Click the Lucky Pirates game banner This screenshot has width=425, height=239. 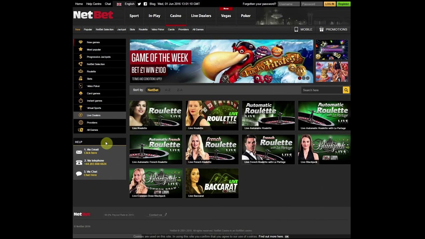[x=221, y=61]
